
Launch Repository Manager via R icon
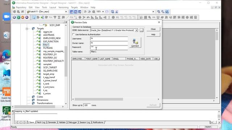pyautogui.click(x=14, y=17)
